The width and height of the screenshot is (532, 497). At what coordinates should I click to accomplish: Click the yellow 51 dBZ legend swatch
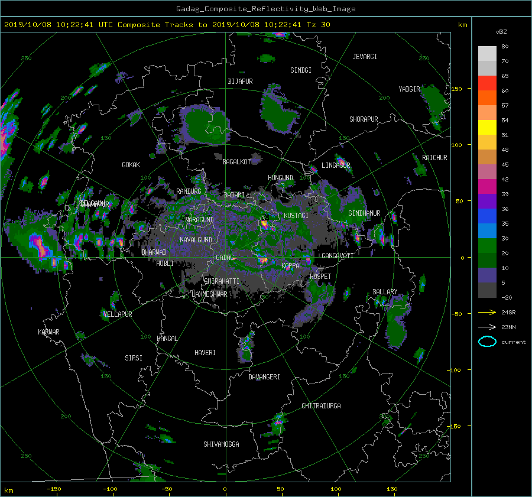[x=487, y=127]
